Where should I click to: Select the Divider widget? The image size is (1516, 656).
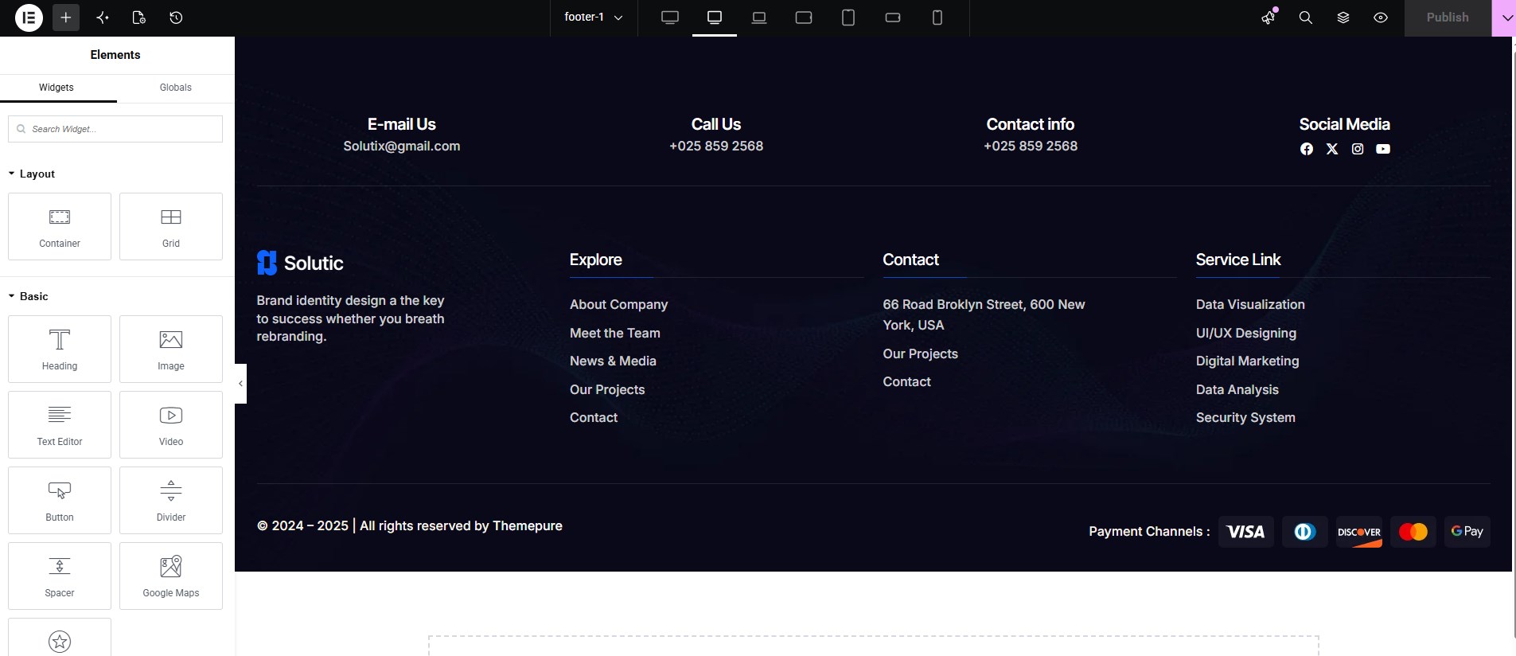pos(171,500)
